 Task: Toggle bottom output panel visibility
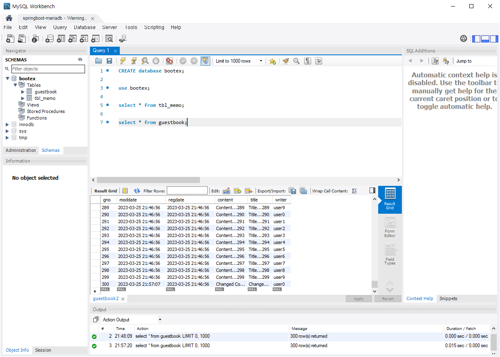point(485,39)
